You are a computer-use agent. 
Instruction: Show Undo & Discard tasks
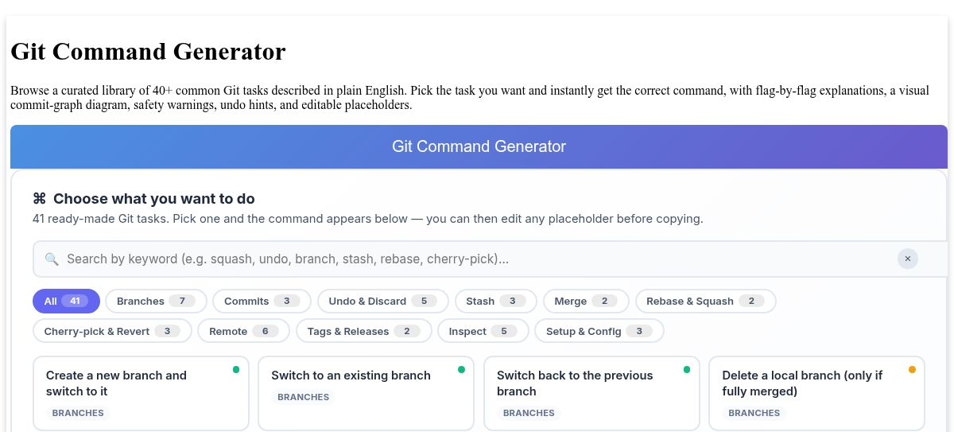383,301
